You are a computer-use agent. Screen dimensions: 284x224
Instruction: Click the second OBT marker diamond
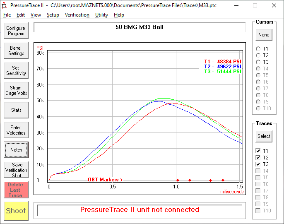[190, 180]
